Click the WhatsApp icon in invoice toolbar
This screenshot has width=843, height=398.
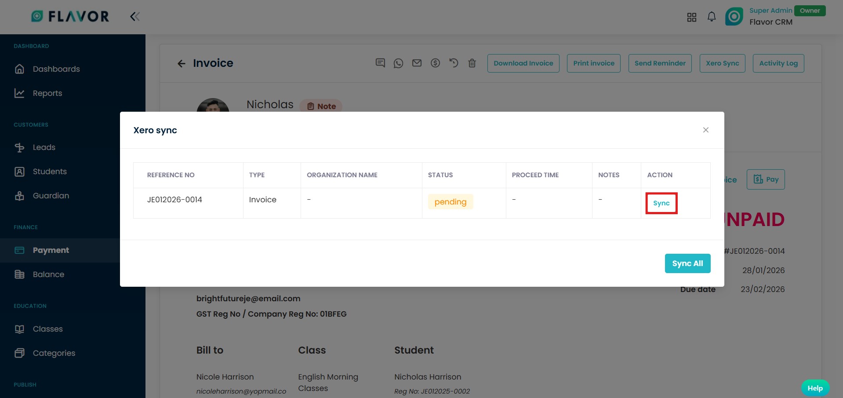(398, 63)
